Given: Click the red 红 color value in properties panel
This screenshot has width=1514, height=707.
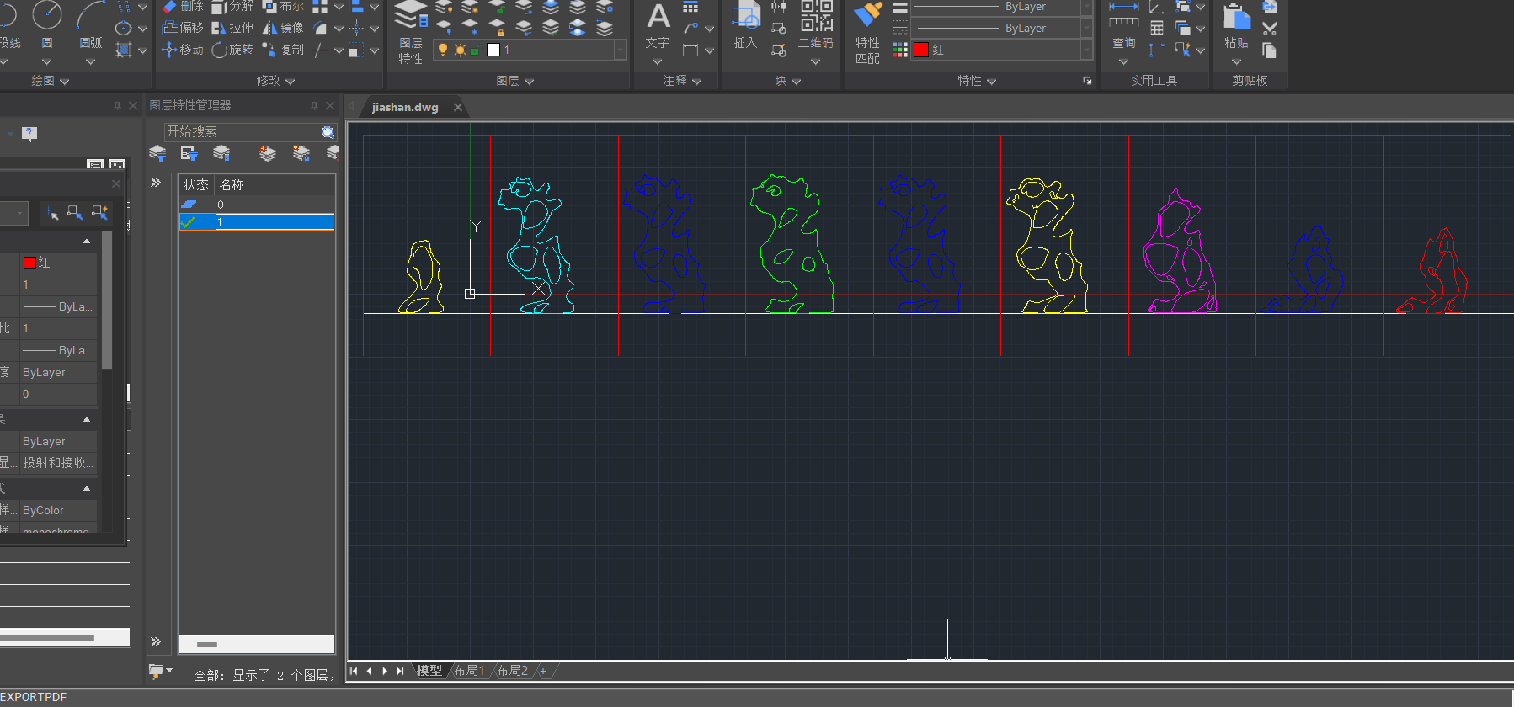Looking at the screenshot, I should point(58,263).
